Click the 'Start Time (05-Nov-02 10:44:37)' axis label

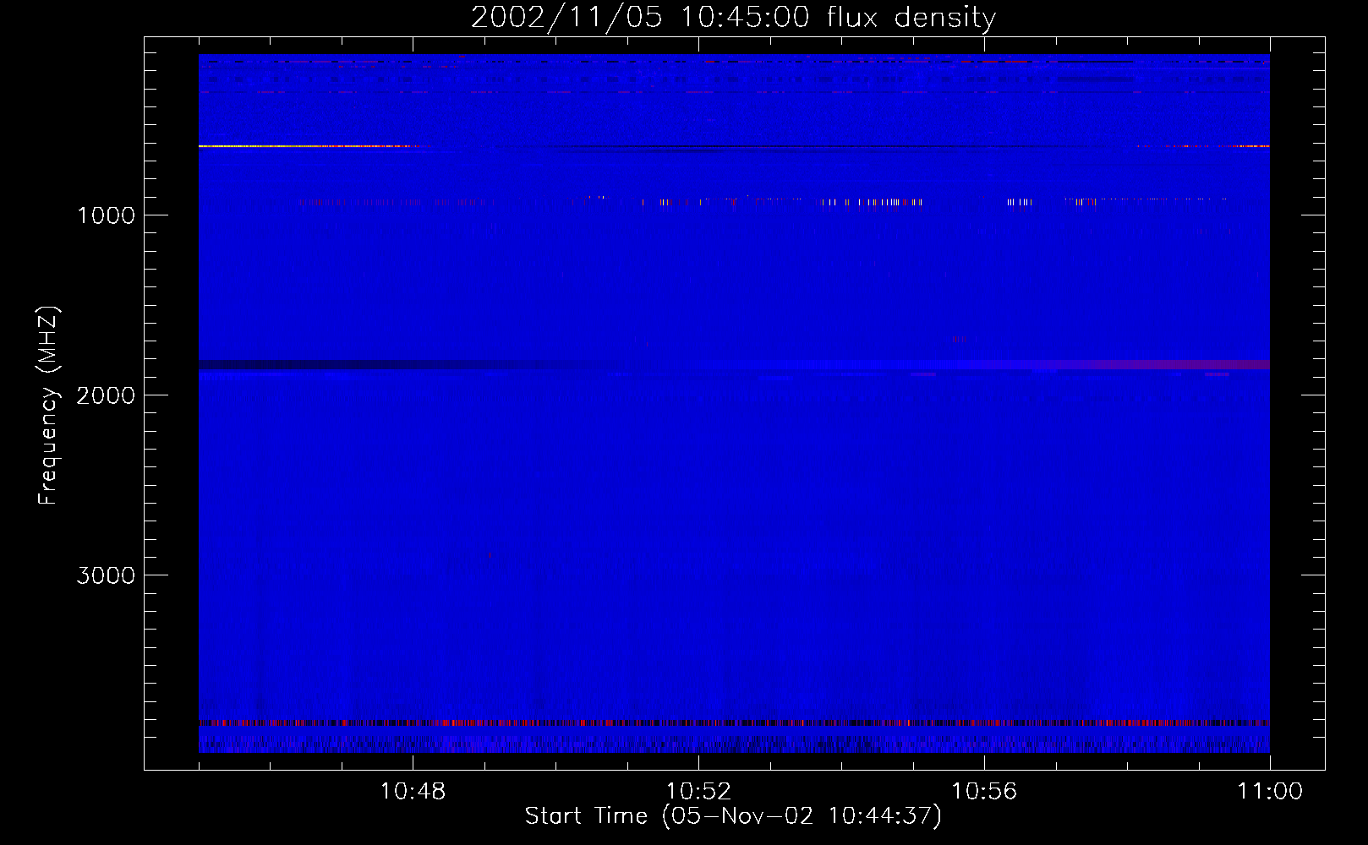[x=733, y=815]
